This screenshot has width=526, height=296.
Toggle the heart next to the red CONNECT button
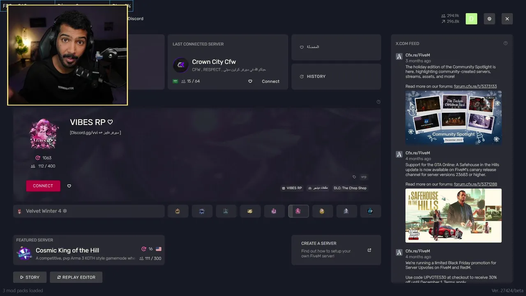(69, 186)
